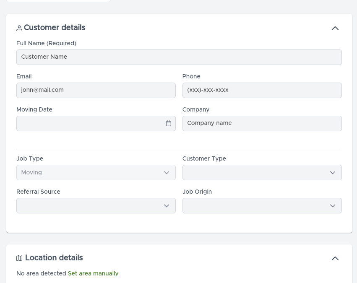
Task: Click the Referral Source chevron arrow
Action: 167,206
